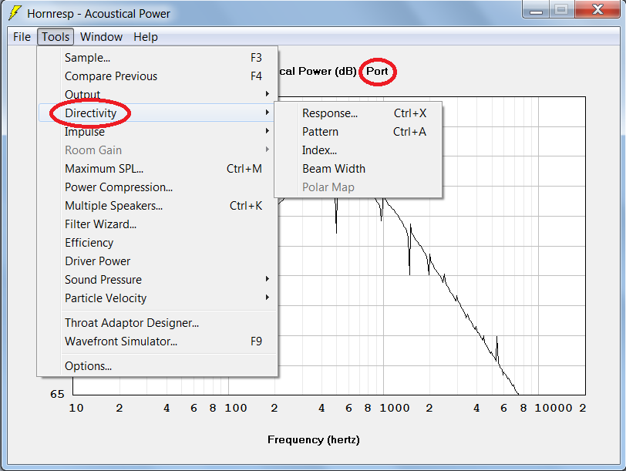
Task: Click the Port label in chart title
Action: (377, 71)
